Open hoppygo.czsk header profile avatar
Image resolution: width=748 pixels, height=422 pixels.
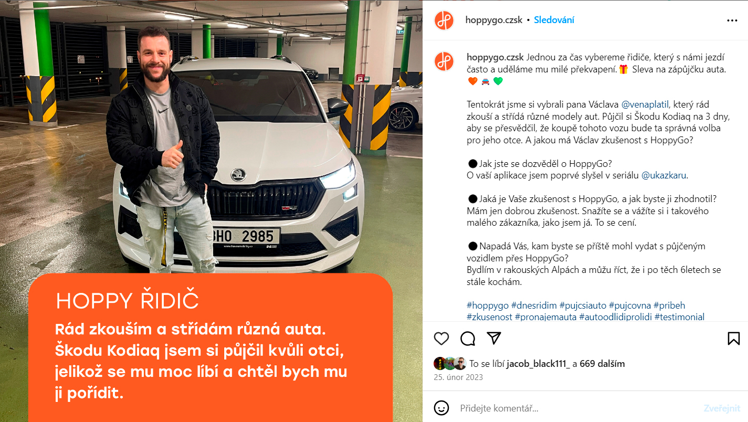click(x=444, y=20)
